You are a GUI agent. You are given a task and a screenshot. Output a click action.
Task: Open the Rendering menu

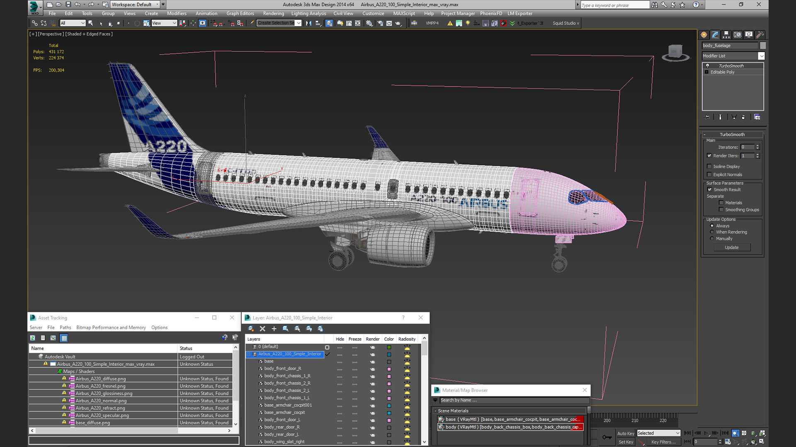click(274, 14)
